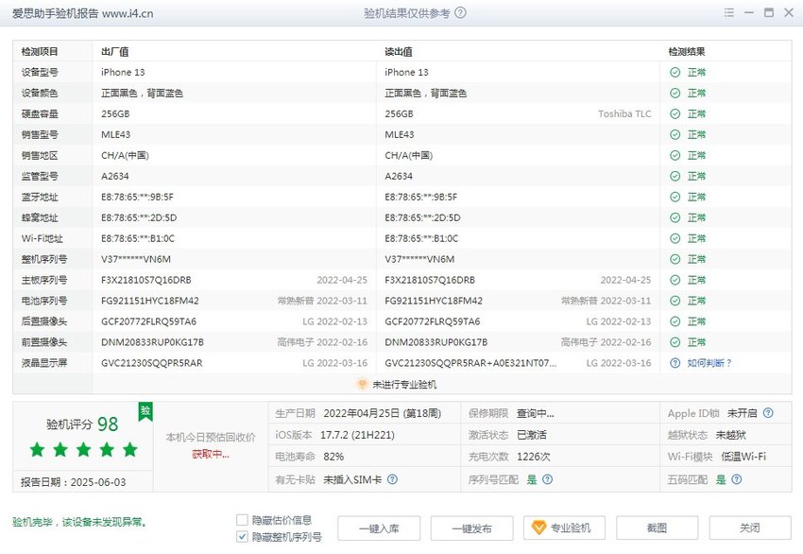This screenshot has width=803, height=554.
Task: Open the title bar list menu icon
Action: [x=729, y=13]
